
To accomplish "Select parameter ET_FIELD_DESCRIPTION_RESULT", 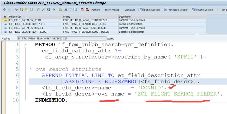I will (28, 32).
